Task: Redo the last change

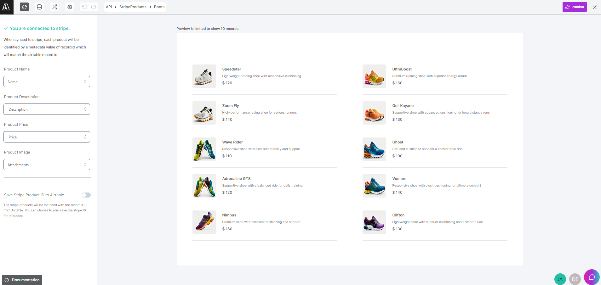Action: pos(94,7)
